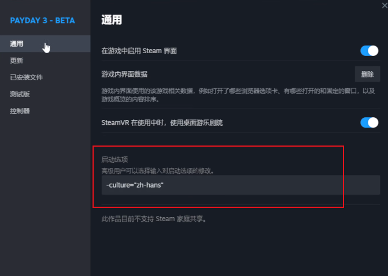Open the 更新 settings tab
Viewport: 388px width, 276px height.
(x=17, y=61)
